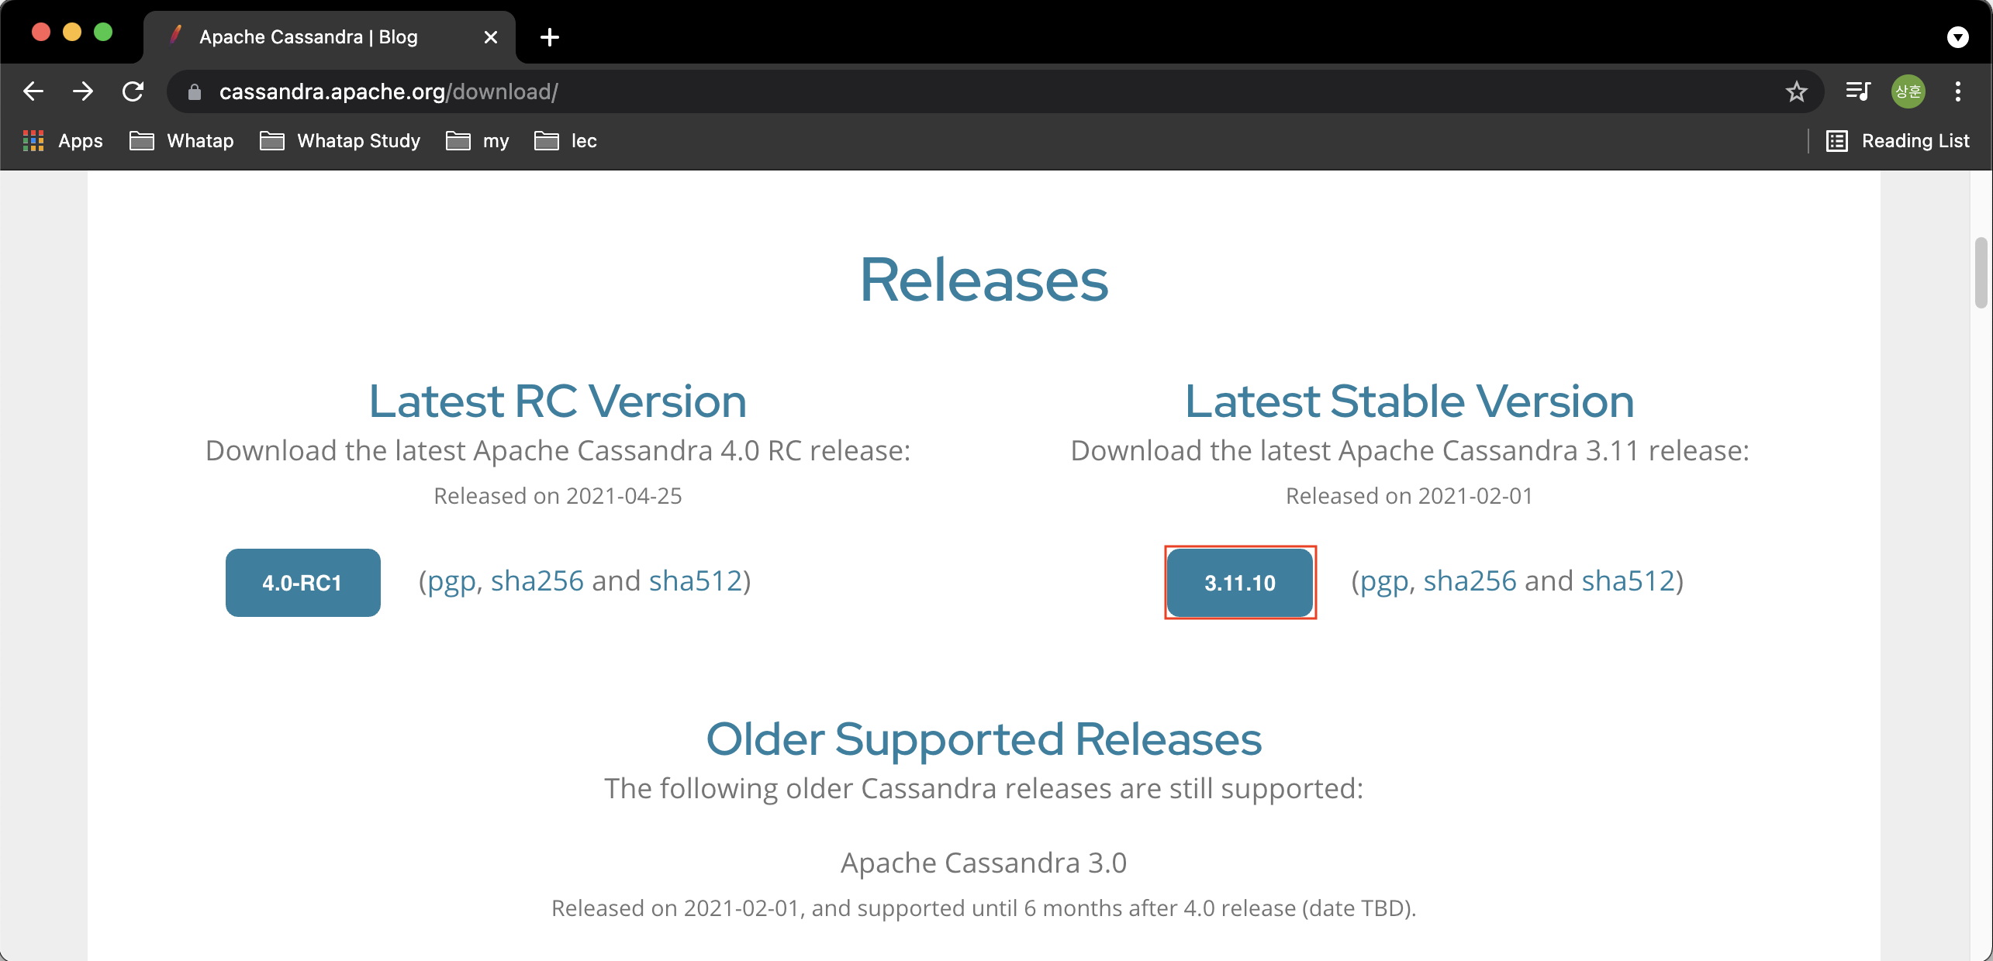Screen dimensions: 1993x961
Task: Open the media control playlist icon
Action: 1857,91
